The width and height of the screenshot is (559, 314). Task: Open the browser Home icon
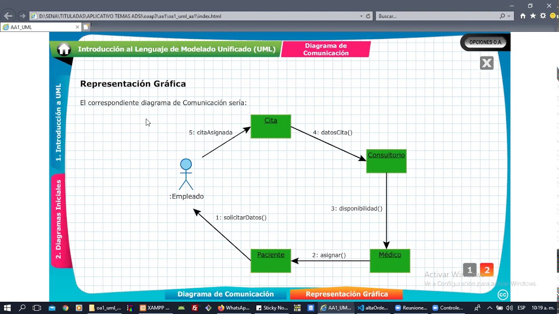coord(523,16)
